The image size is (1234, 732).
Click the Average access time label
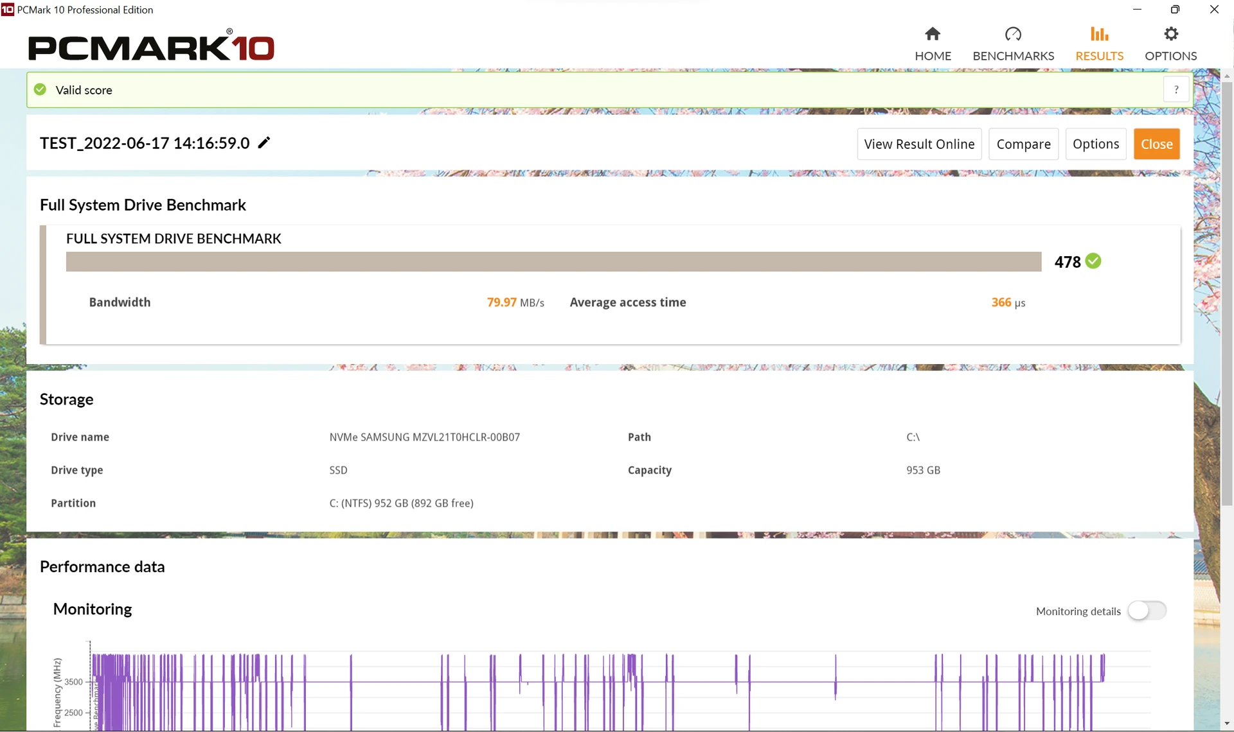click(627, 302)
